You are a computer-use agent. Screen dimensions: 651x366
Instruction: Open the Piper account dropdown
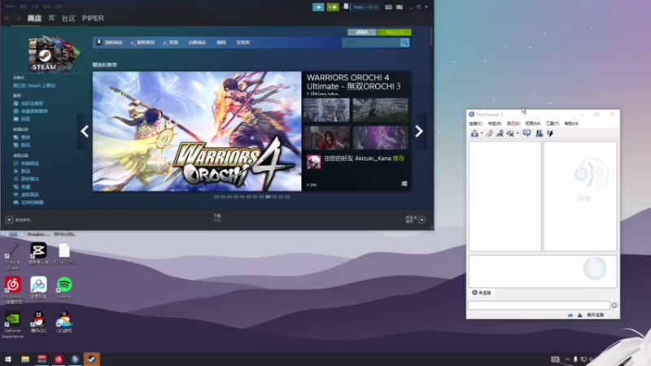pos(365,7)
